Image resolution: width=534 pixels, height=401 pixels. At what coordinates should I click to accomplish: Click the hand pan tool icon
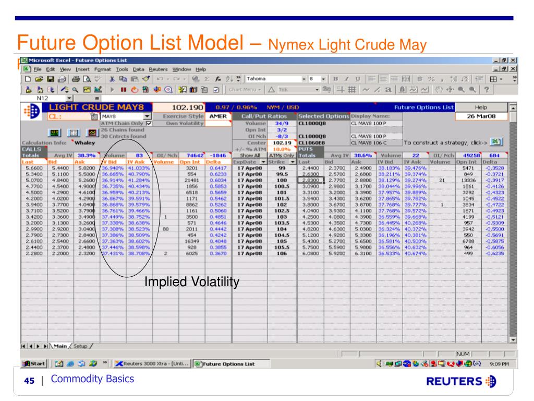(x=439, y=90)
